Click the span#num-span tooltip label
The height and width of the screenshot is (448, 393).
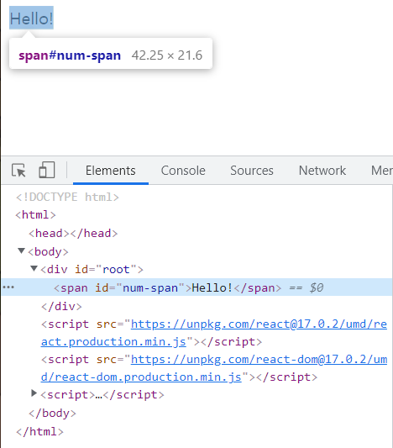(x=70, y=55)
